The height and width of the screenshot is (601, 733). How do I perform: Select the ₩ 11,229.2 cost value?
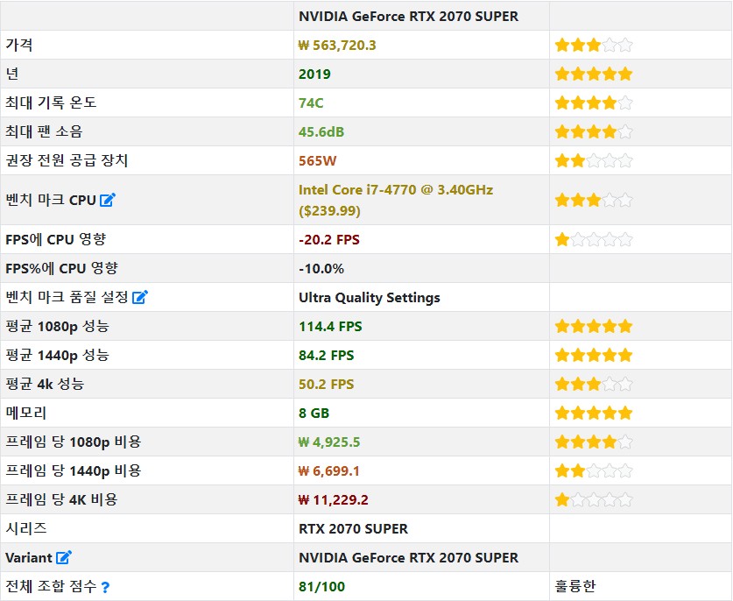[334, 500]
